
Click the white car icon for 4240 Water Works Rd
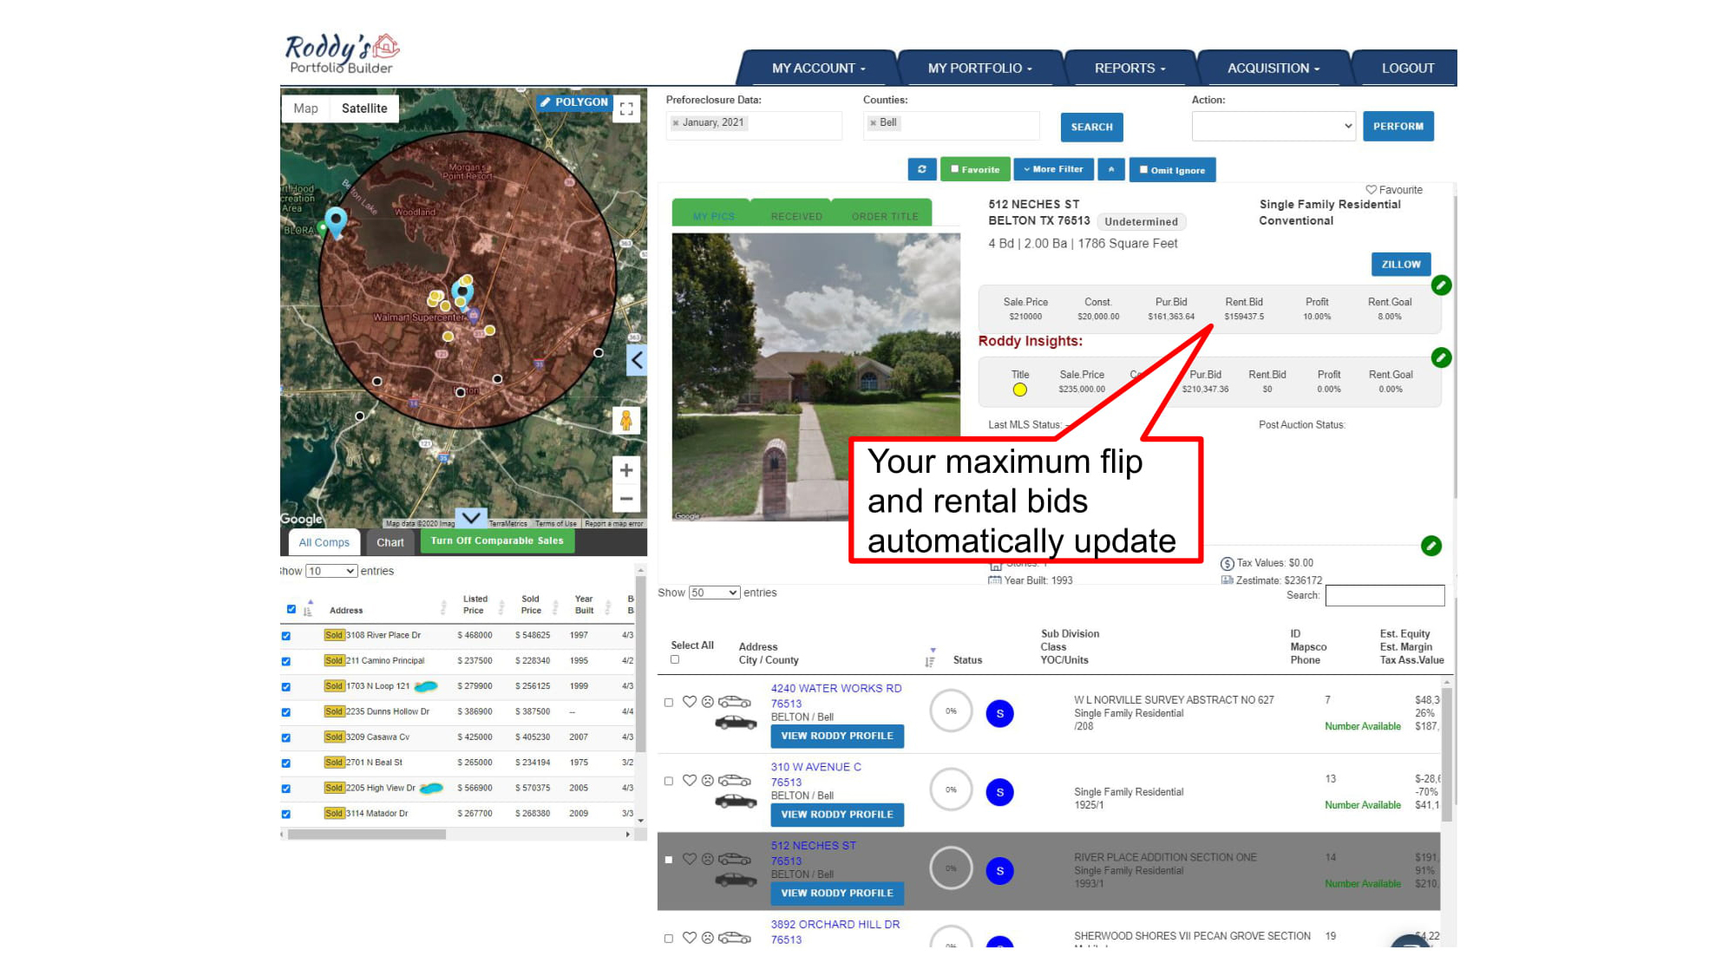pos(734,702)
